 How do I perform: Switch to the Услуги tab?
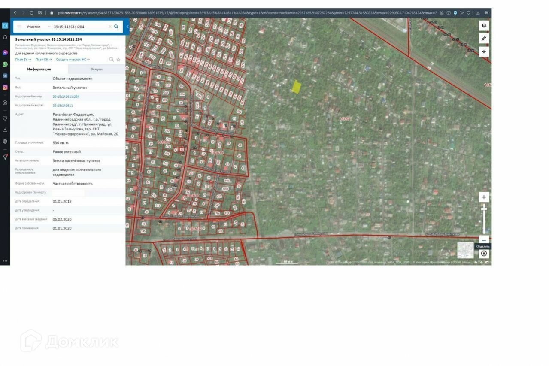click(x=97, y=69)
